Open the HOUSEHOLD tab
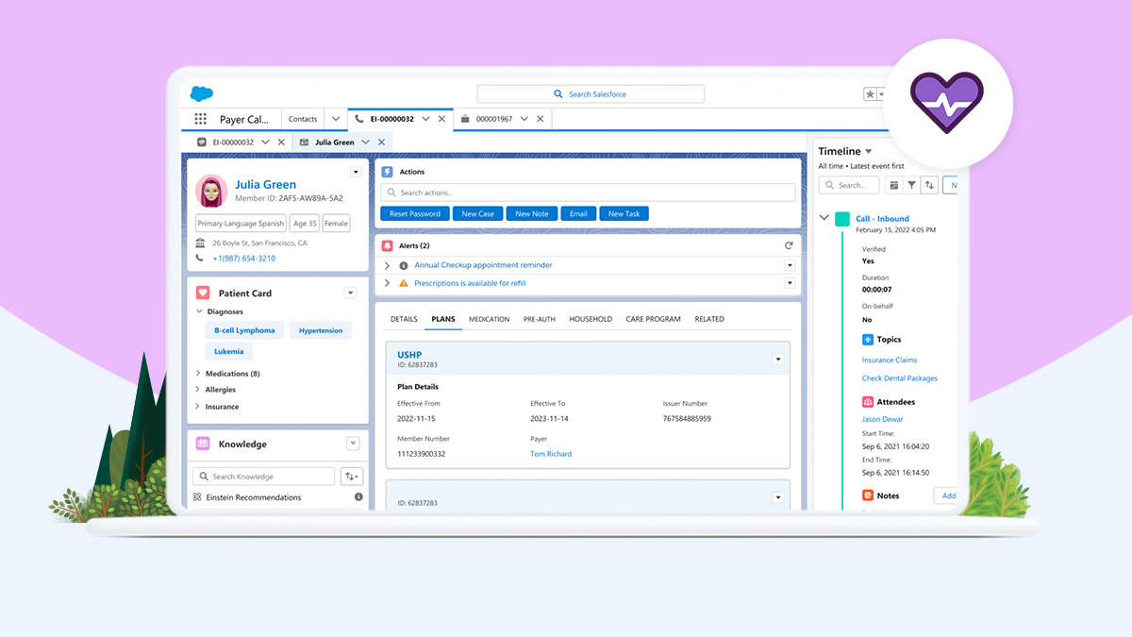Image resolution: width=1132 pixels, height=637 pixels. [591, 319]
